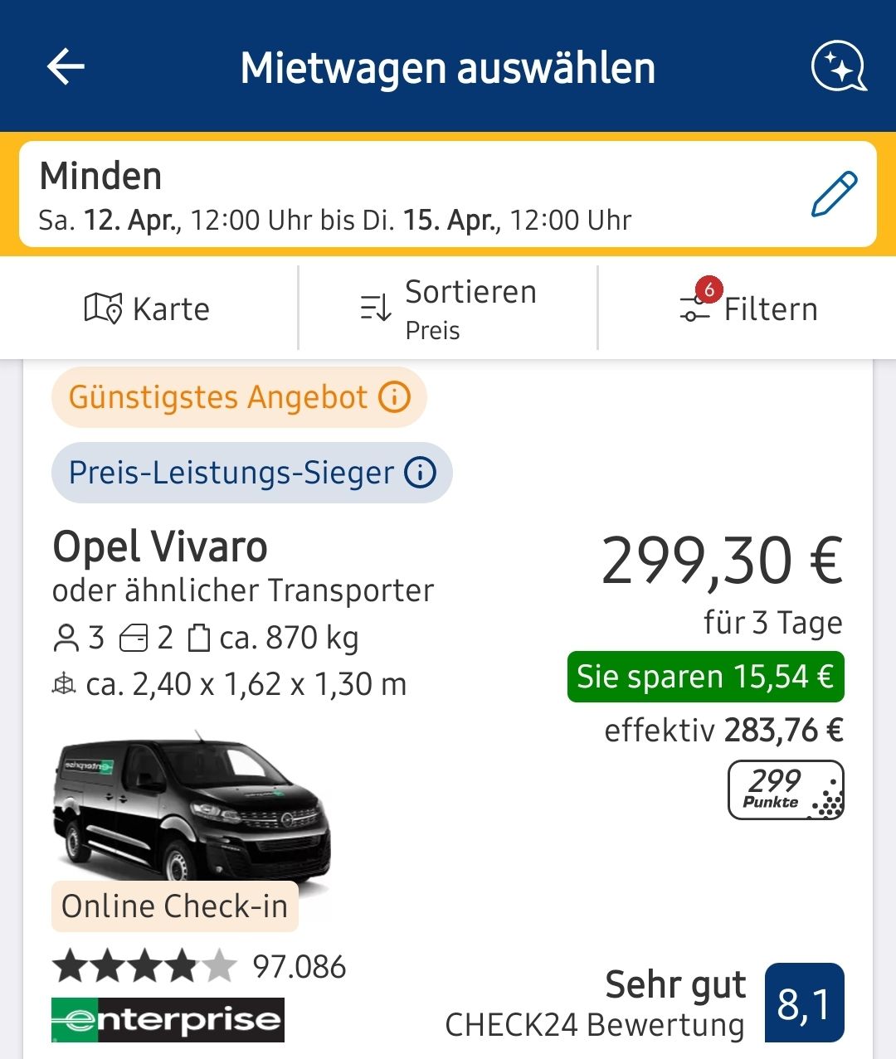Tap the 8,1 rating box
This screenshot has height=1059, width=896.
pos(804,1003)
